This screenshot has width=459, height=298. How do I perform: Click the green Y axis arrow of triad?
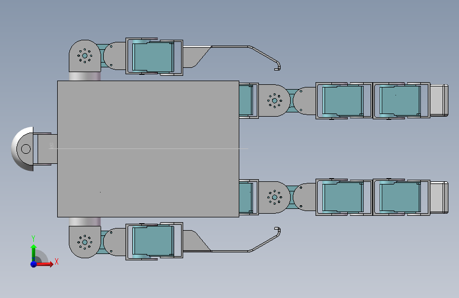[x=34, y=252]
